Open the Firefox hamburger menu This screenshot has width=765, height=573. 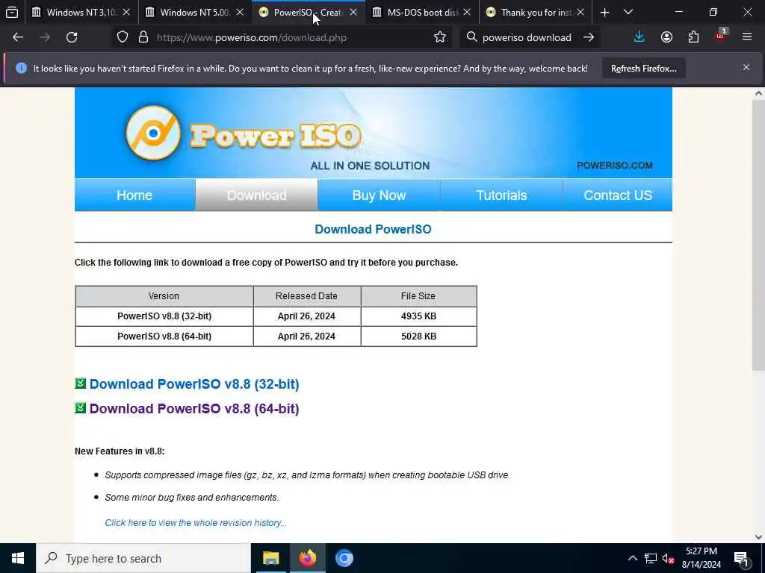pos(747,37)
